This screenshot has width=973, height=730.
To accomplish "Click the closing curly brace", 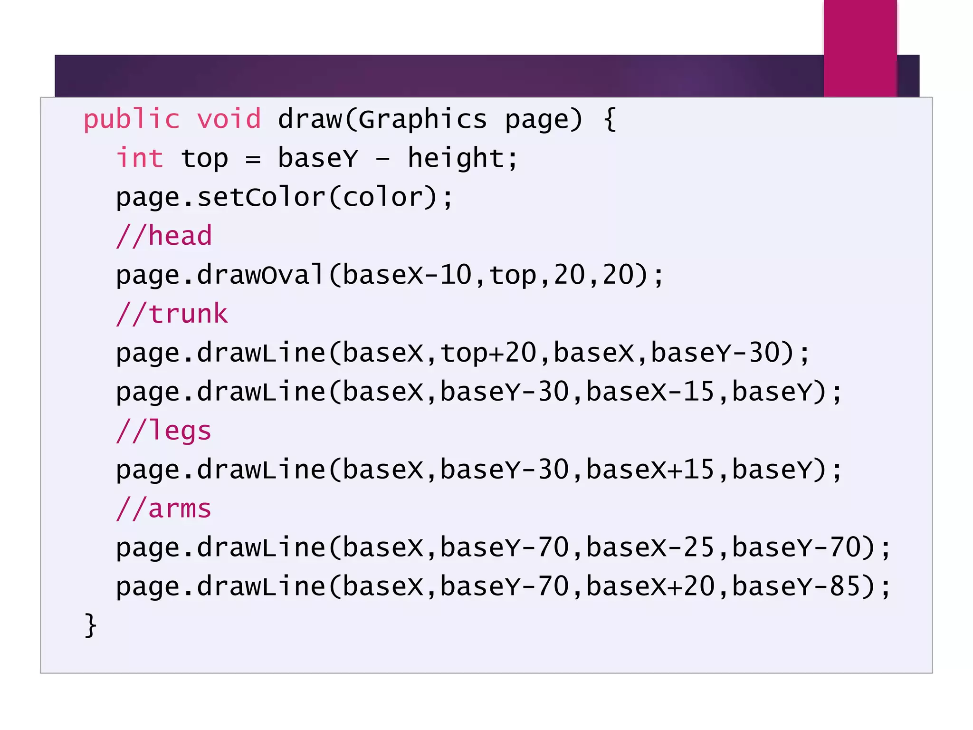I will 90,625.
